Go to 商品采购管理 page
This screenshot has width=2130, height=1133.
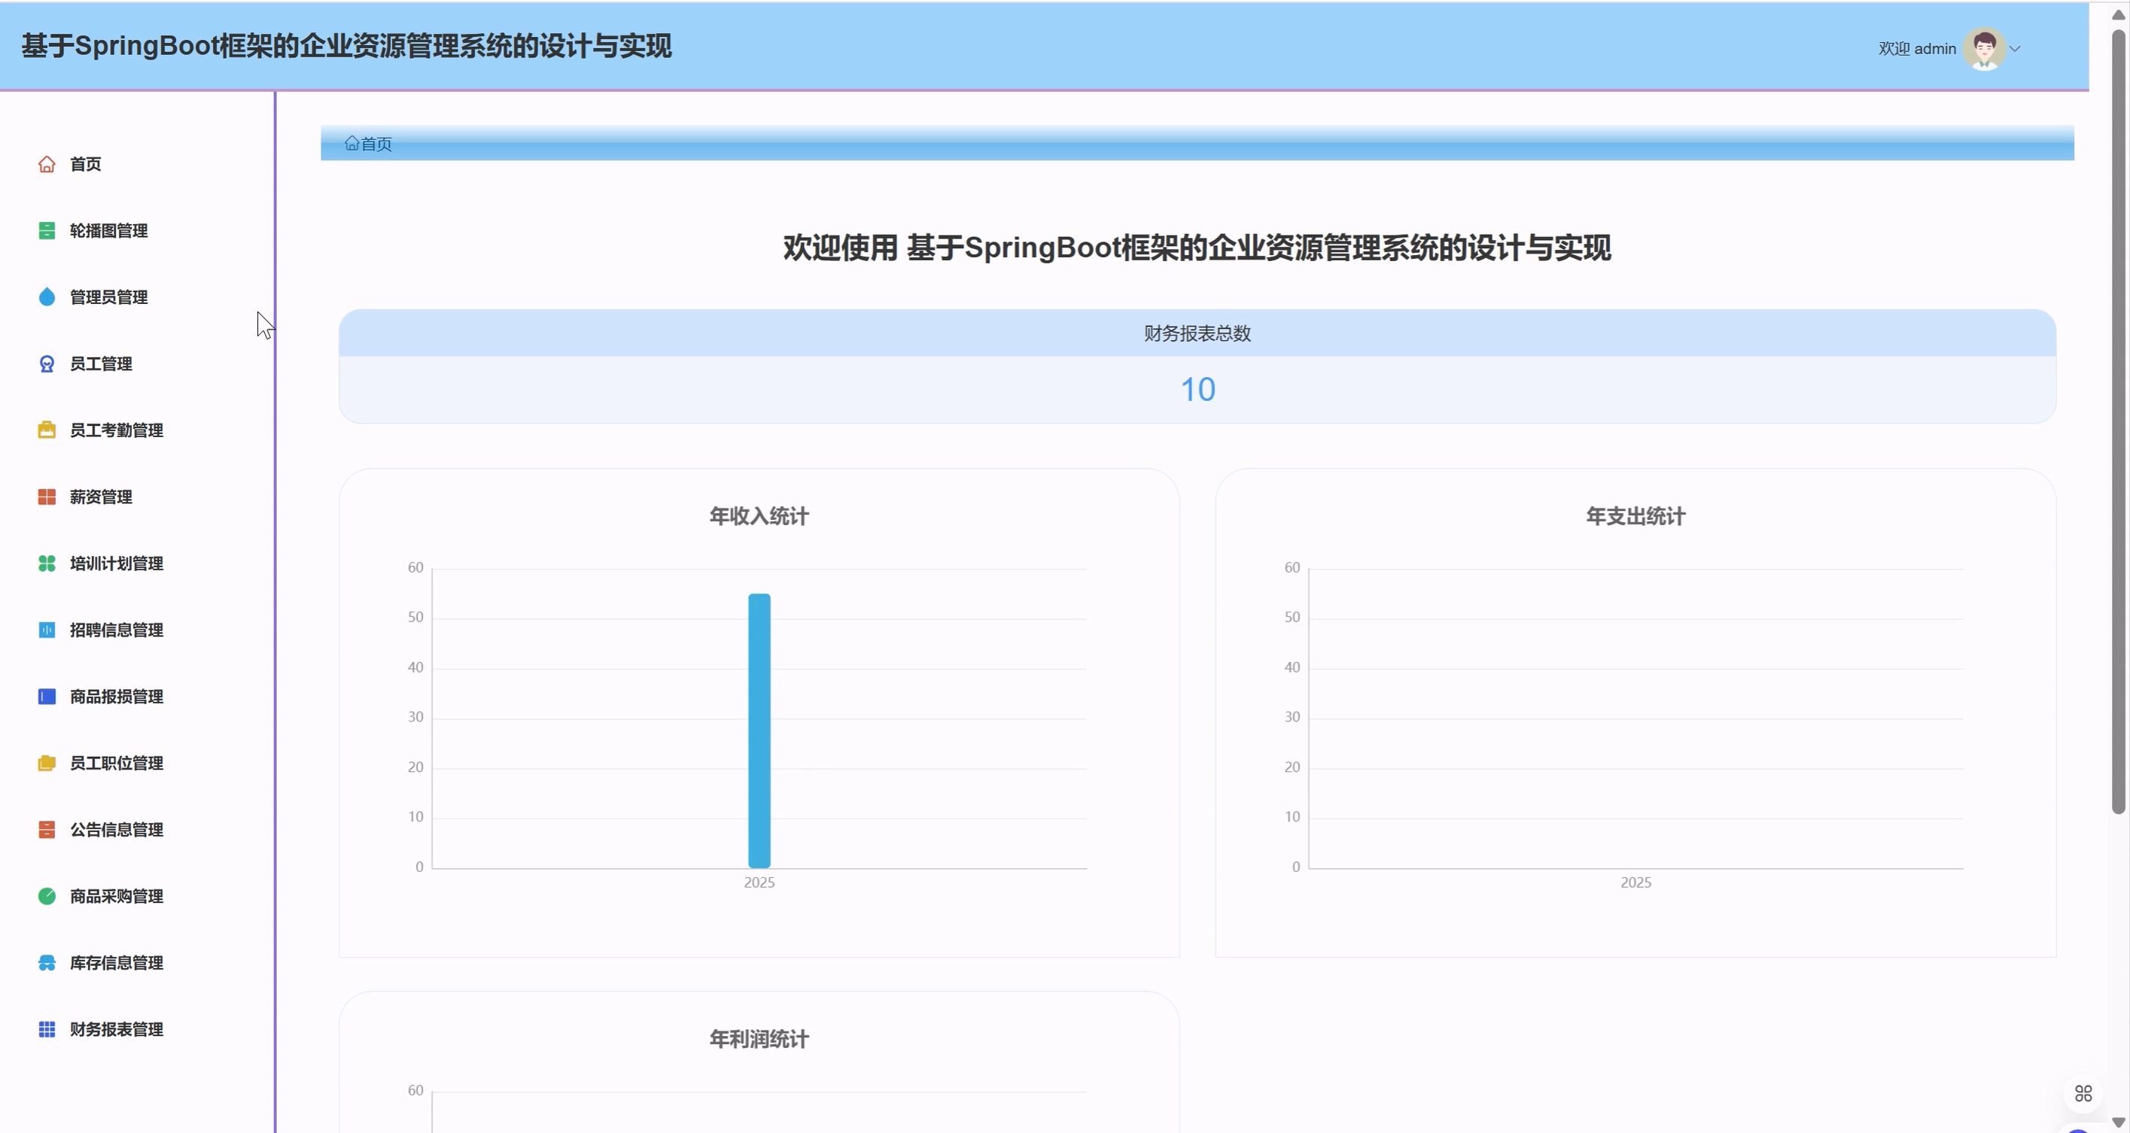(x=116, y=897)
